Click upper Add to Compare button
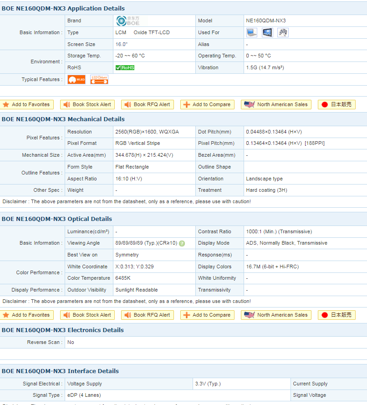The image size is (367, 405). 207,105
